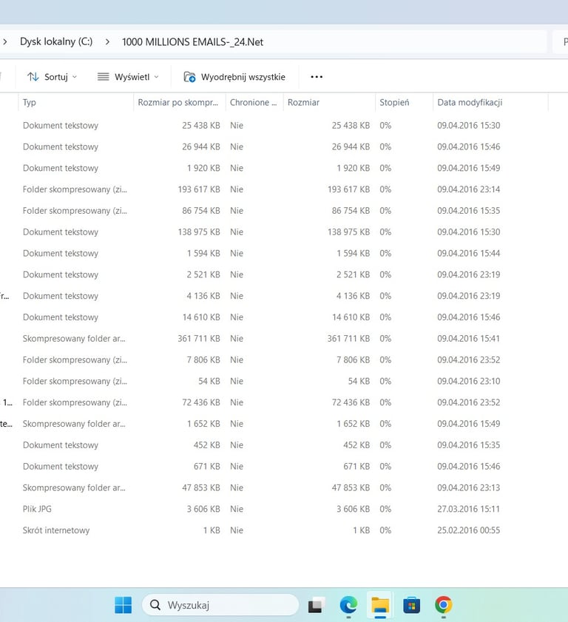The image size is (568, 622).
Task: Click the date 09.04.2016 15:41
Action: (x=468, y=339)
